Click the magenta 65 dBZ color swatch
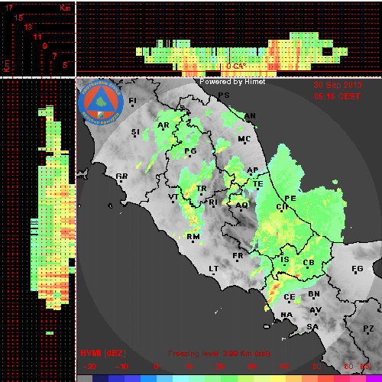Viewport: 382px width, 382px height. (x=374, y=378)
